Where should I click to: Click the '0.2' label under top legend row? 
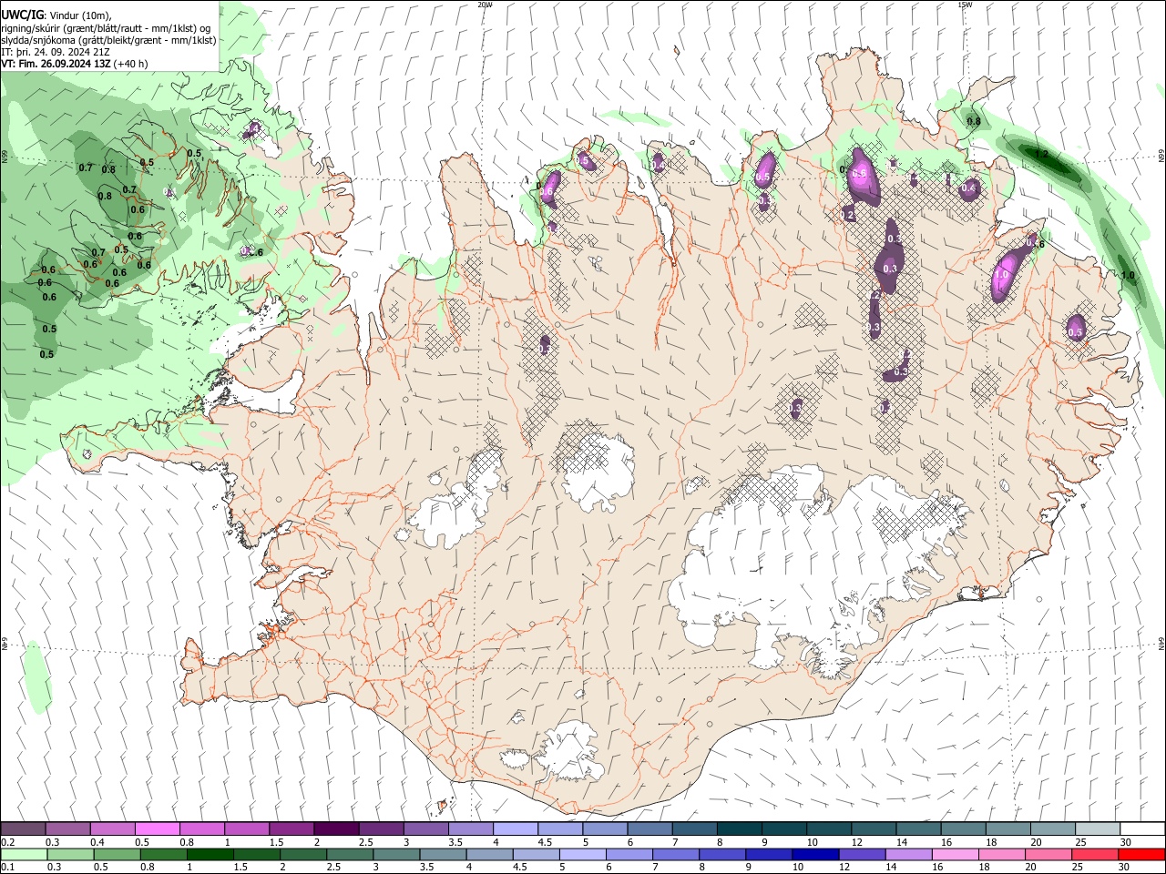point(8,842)
